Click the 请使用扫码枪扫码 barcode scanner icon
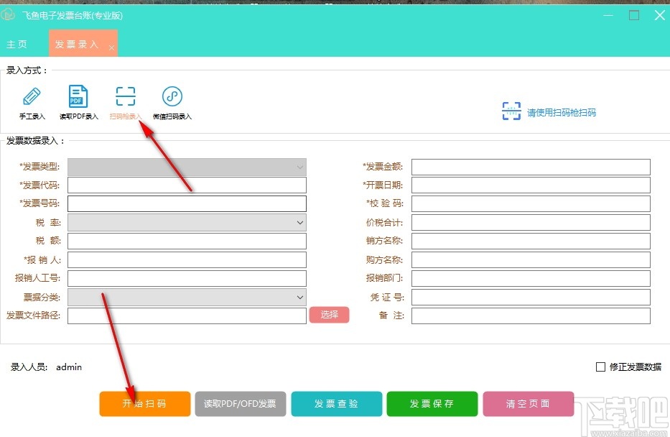Image resolution: width=670 pixels, height=437 pixels. point(511,112)
